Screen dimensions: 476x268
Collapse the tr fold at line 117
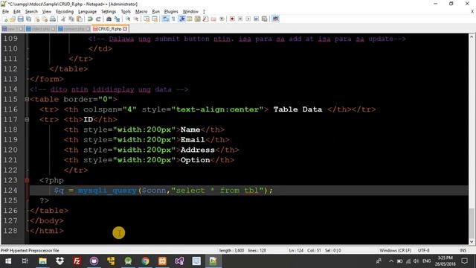coord(27,120)
